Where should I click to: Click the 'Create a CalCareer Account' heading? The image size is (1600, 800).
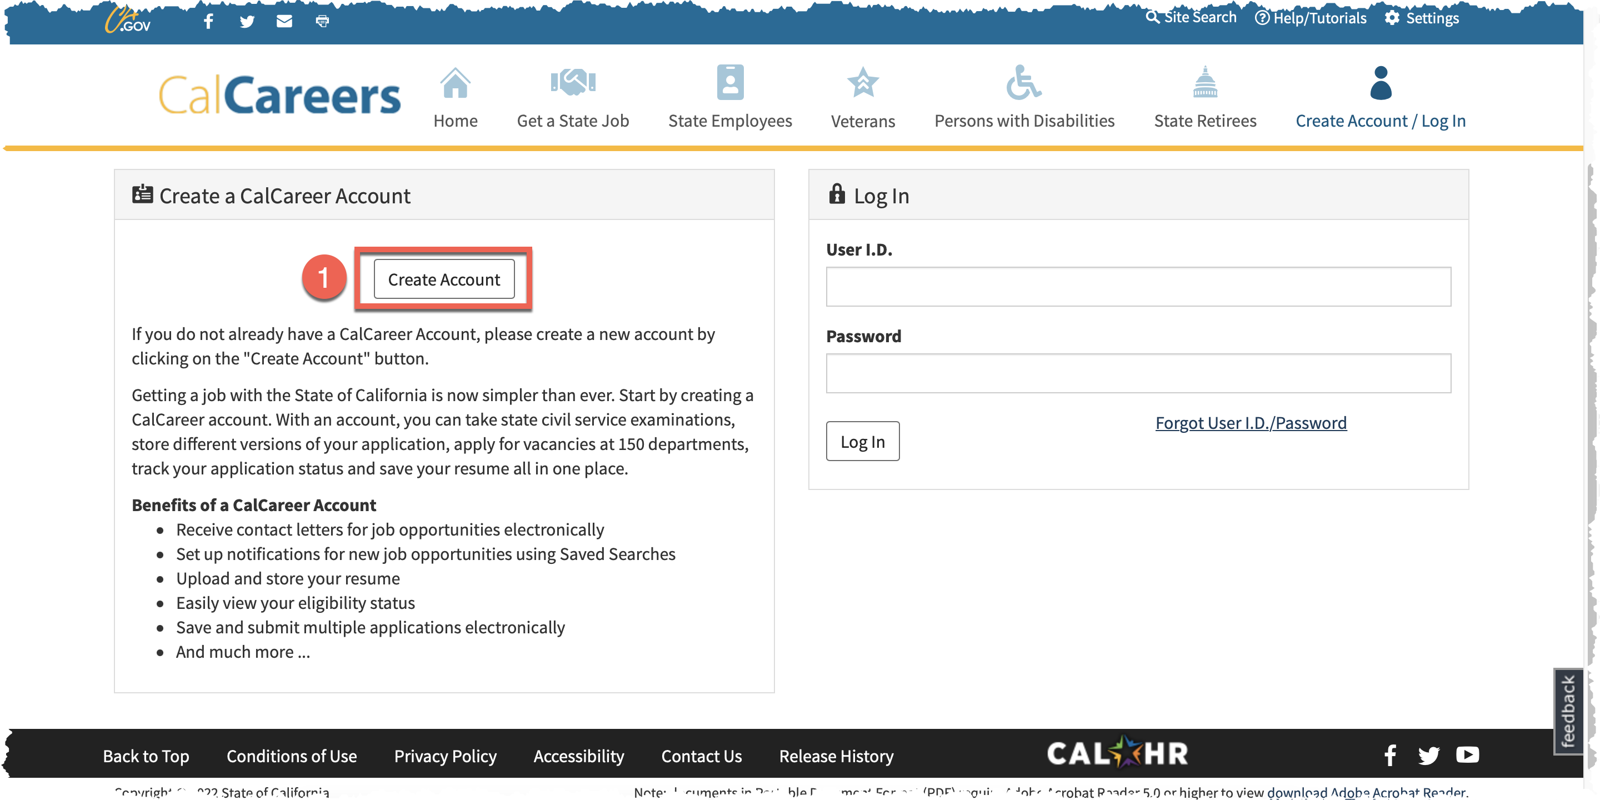284,196
